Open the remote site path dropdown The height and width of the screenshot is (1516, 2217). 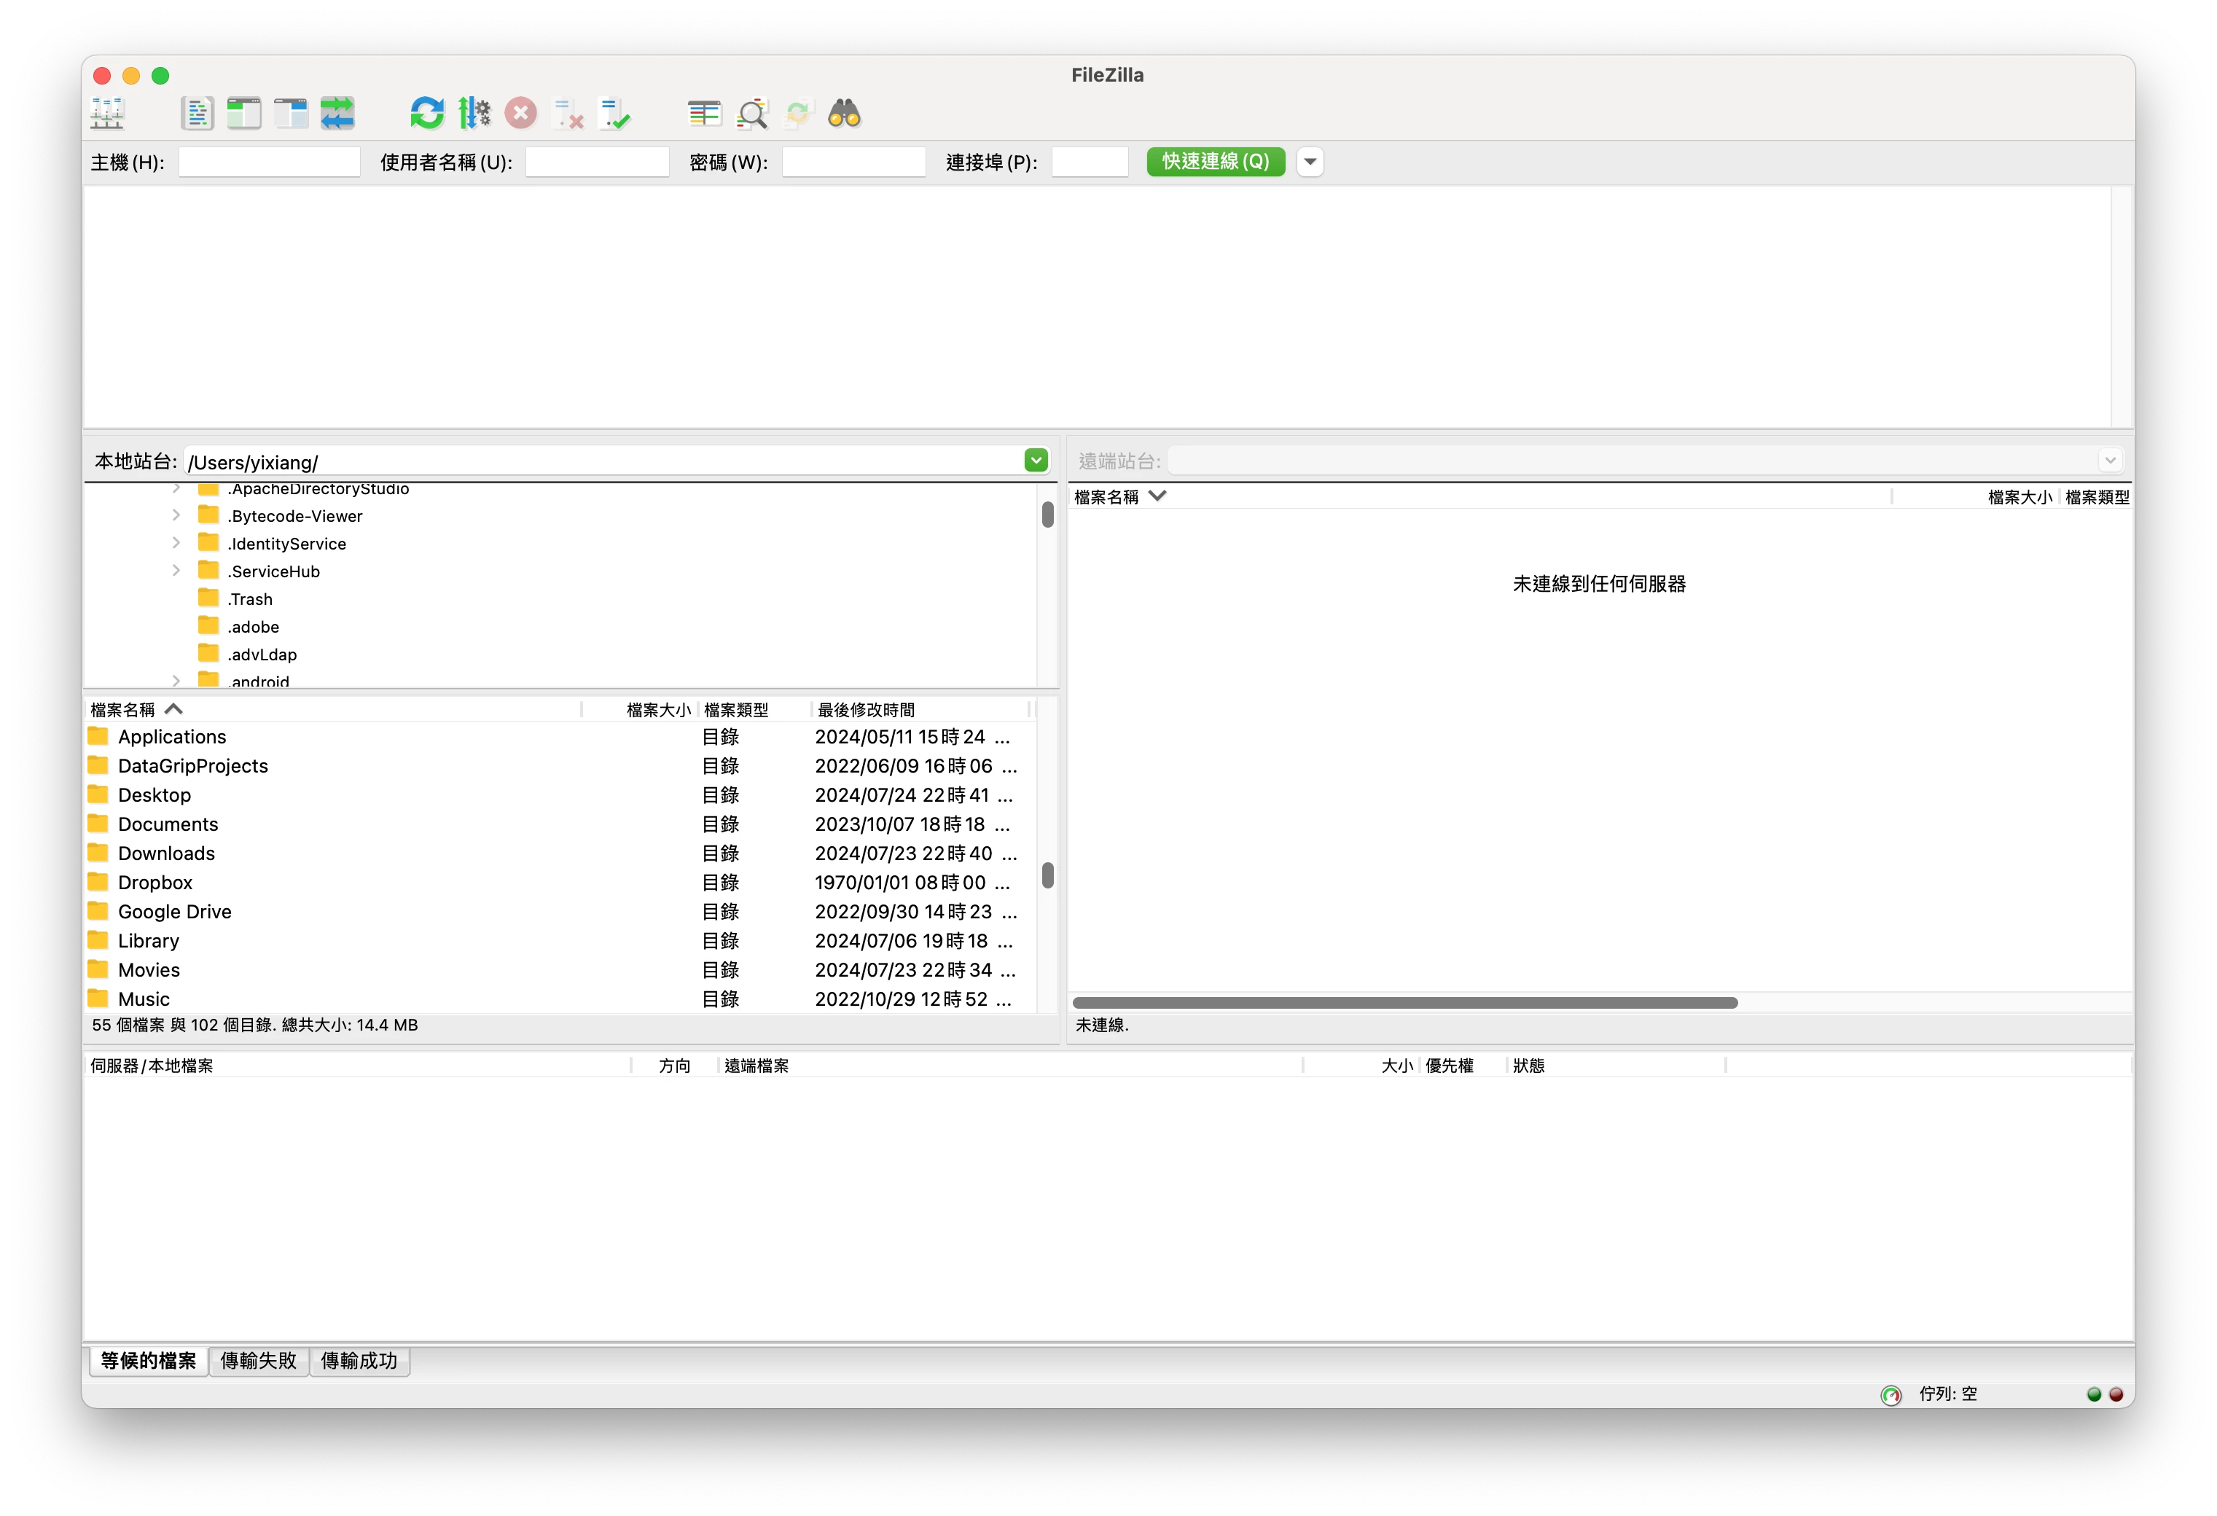tap(2110, 461)
